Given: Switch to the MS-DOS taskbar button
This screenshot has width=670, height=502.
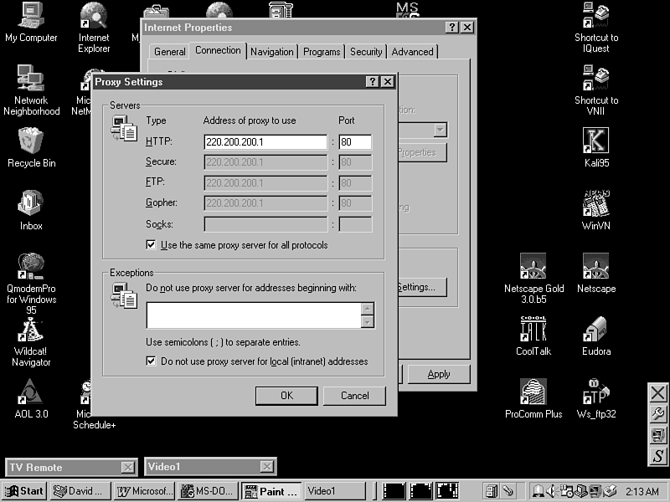Looking at the screenshot, I should [207, 491].
